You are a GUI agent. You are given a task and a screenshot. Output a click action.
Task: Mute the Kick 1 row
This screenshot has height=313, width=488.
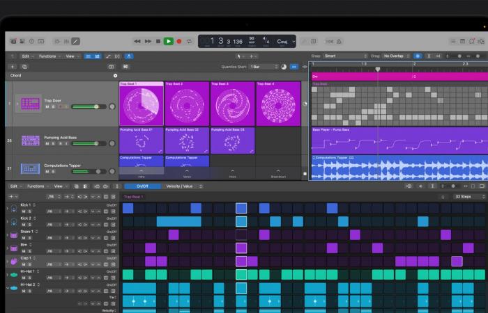pyautogui.click(x=23, y=211)
